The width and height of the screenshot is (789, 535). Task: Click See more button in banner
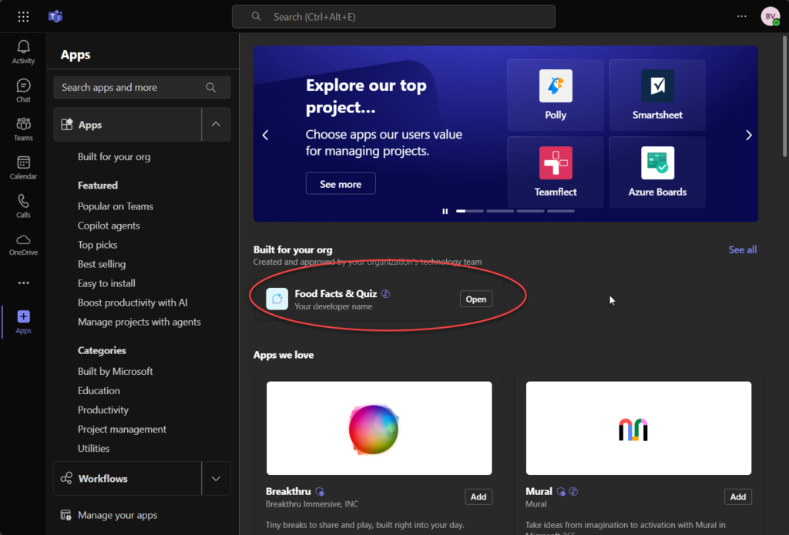(341, 183)
